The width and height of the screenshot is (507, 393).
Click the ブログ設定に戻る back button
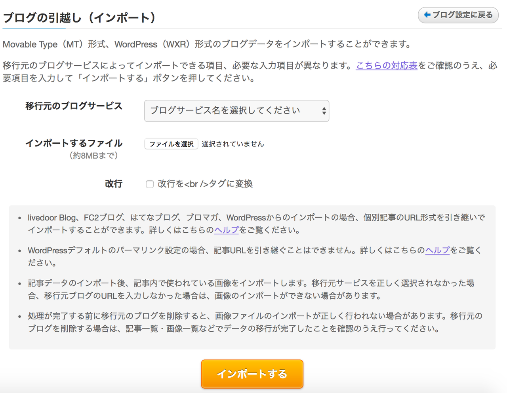coord(458,15)
